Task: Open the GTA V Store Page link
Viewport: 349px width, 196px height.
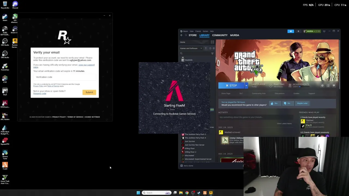Action: click(x=226, y=93)
